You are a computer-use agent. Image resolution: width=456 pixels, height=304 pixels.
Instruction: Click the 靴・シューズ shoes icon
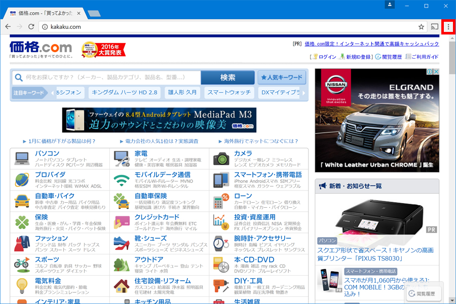tap(122, 244)
